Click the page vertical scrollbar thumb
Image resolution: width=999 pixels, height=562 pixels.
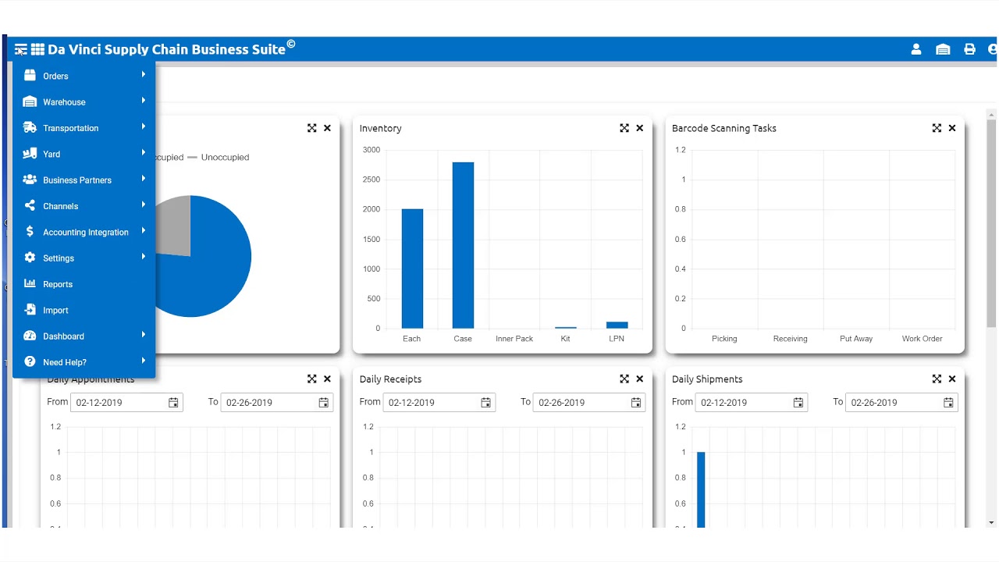(992, 223)
